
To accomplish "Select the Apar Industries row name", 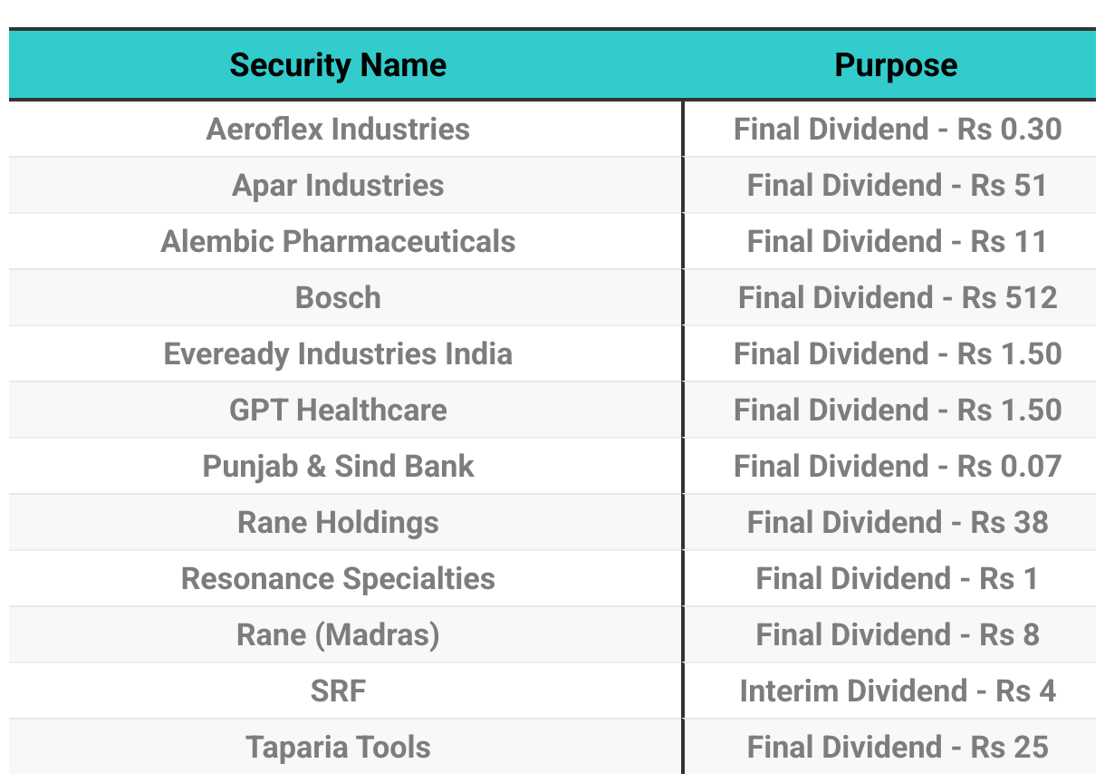I will (338, 185).
